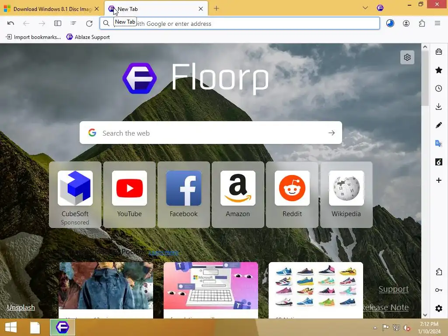The width and height of the screenshot is (448, 336).
Task: Go back using the left arrow button
Action: [x=26, y=24]
